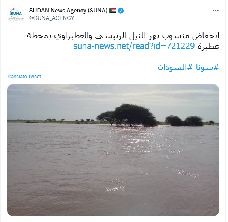228x222 pixels.
Task: Click the @SUNA_AGENCY handle
Action: point(51,18)
